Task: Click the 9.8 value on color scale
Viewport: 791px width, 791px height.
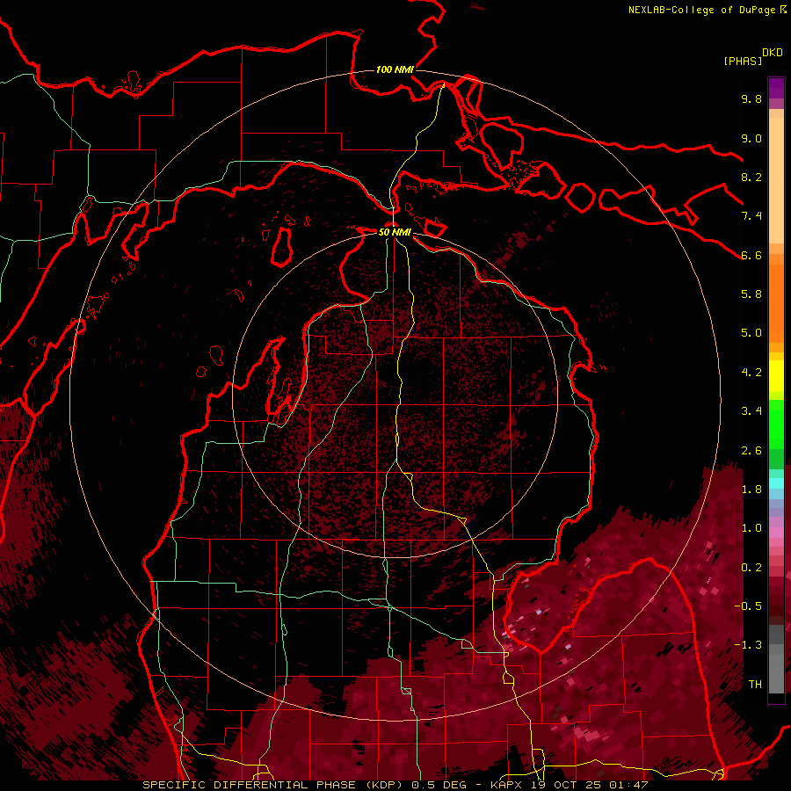Action: (751, 98)
